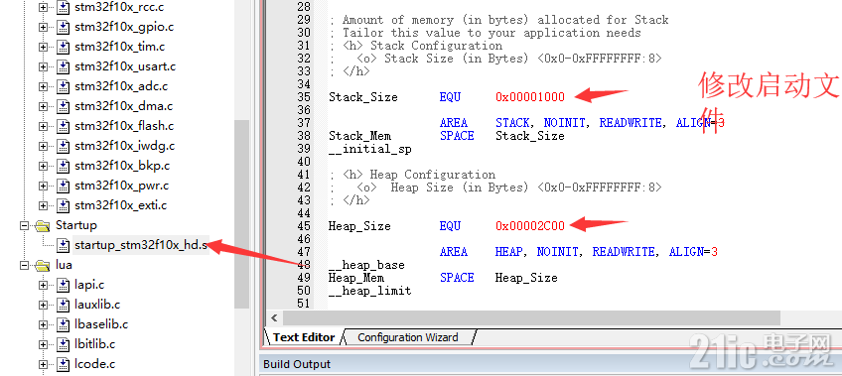Click the __heap_limit label in code

coord(370,291)
